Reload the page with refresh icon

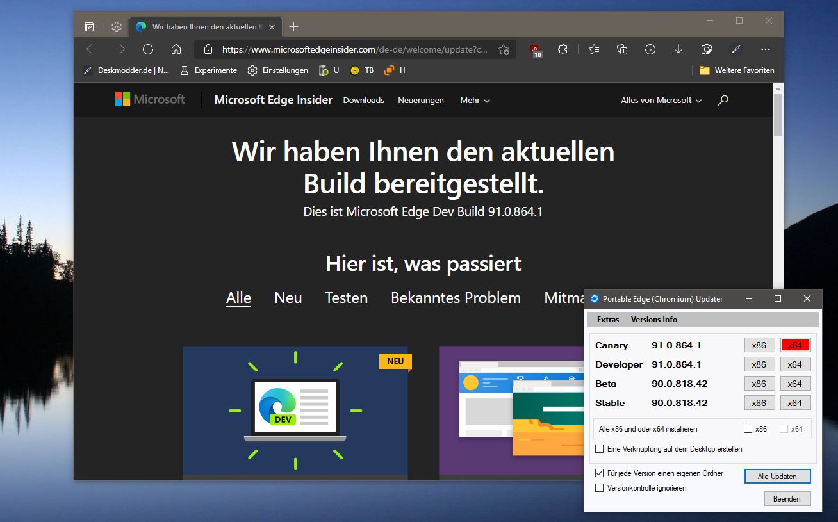click(148, 49)
